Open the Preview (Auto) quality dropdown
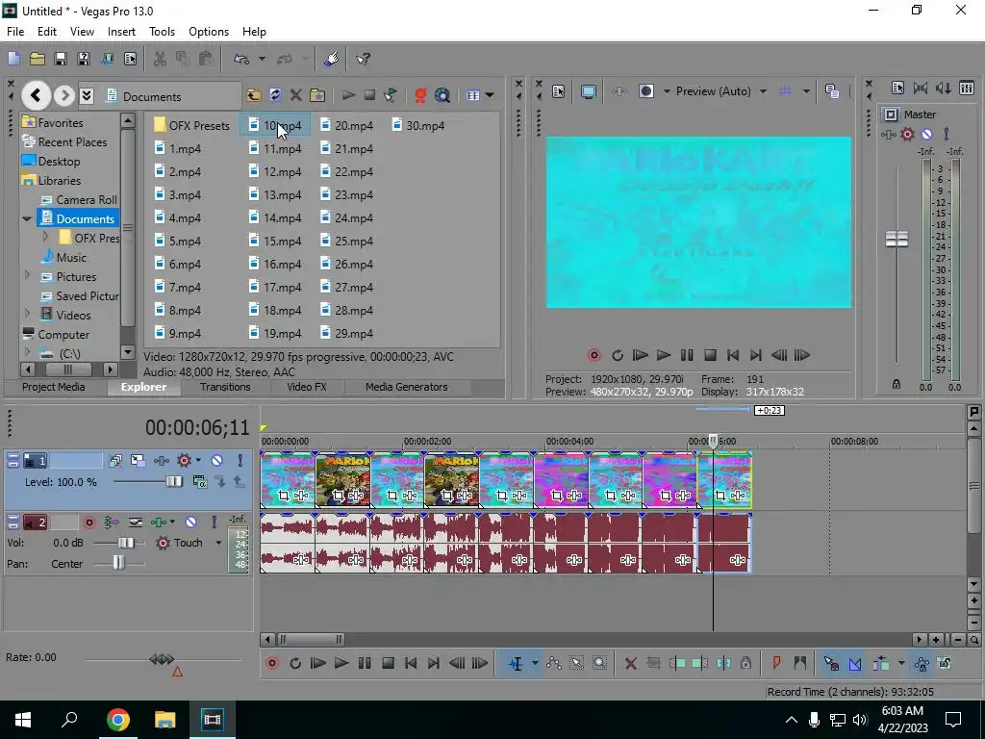 (x=763, y=91)
